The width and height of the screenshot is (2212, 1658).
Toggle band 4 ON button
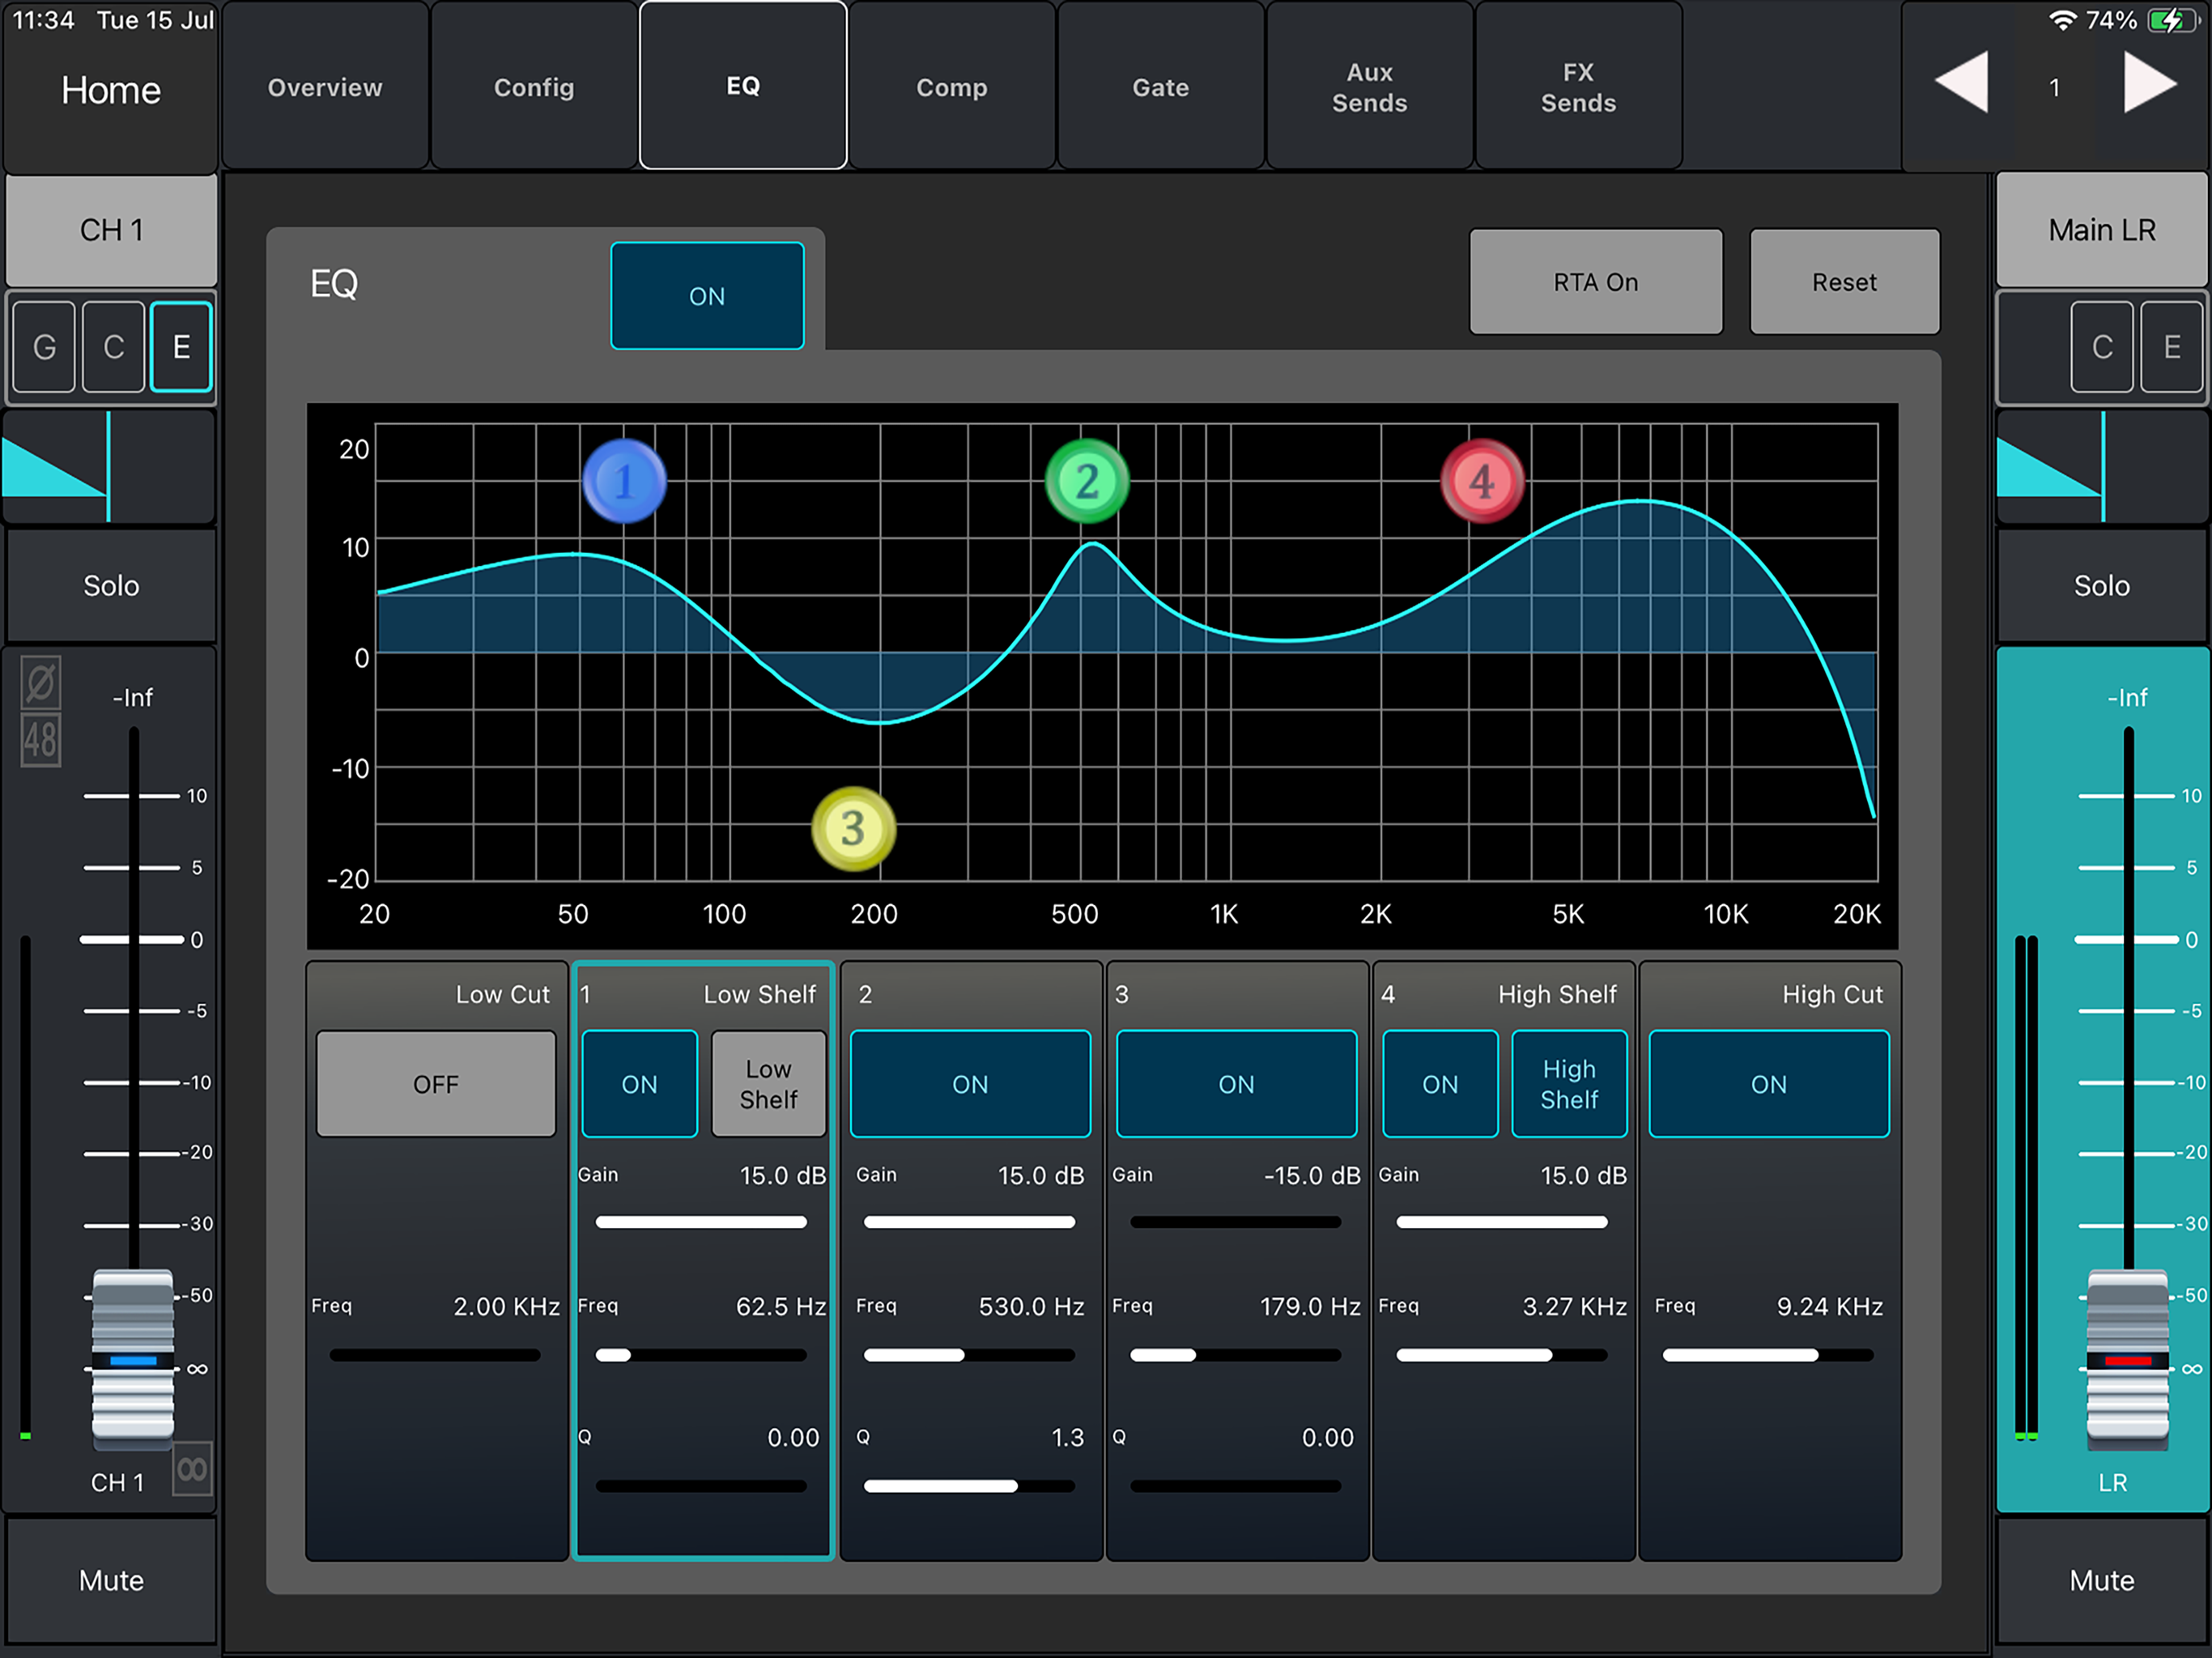1440,1084
